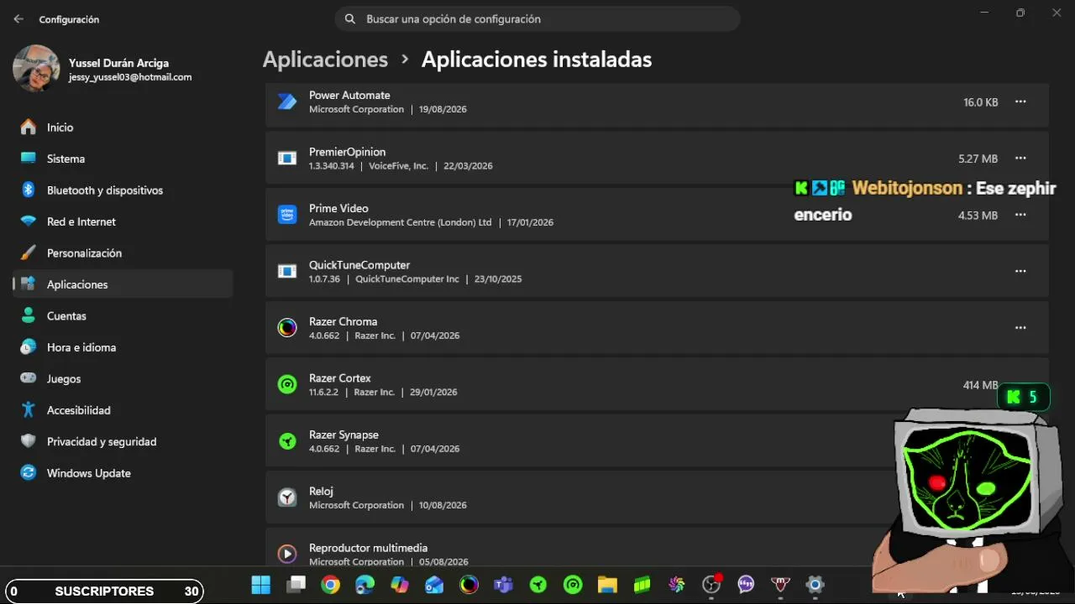
Task: Launch Microsoft Edge from the taskbar
Action: [x=364, y=585]
